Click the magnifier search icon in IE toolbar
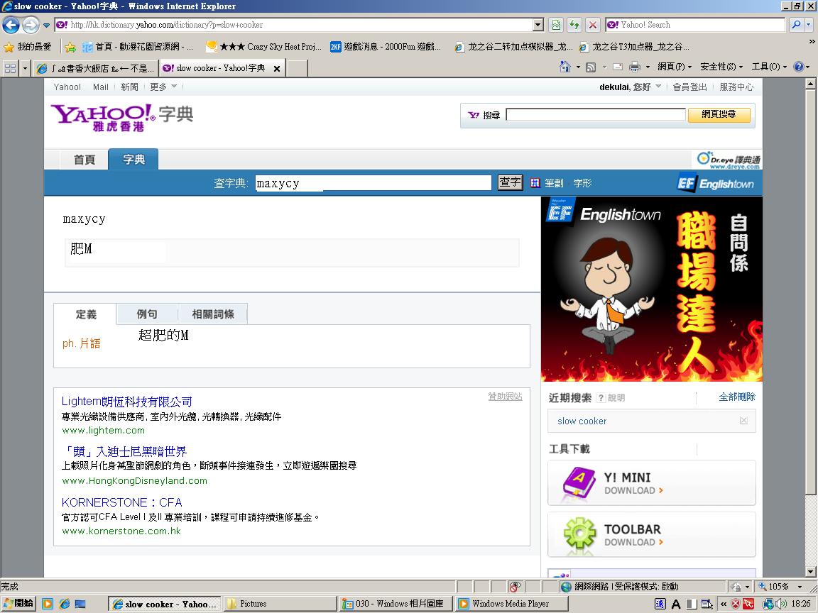818x613 pixels. [795, 25]
